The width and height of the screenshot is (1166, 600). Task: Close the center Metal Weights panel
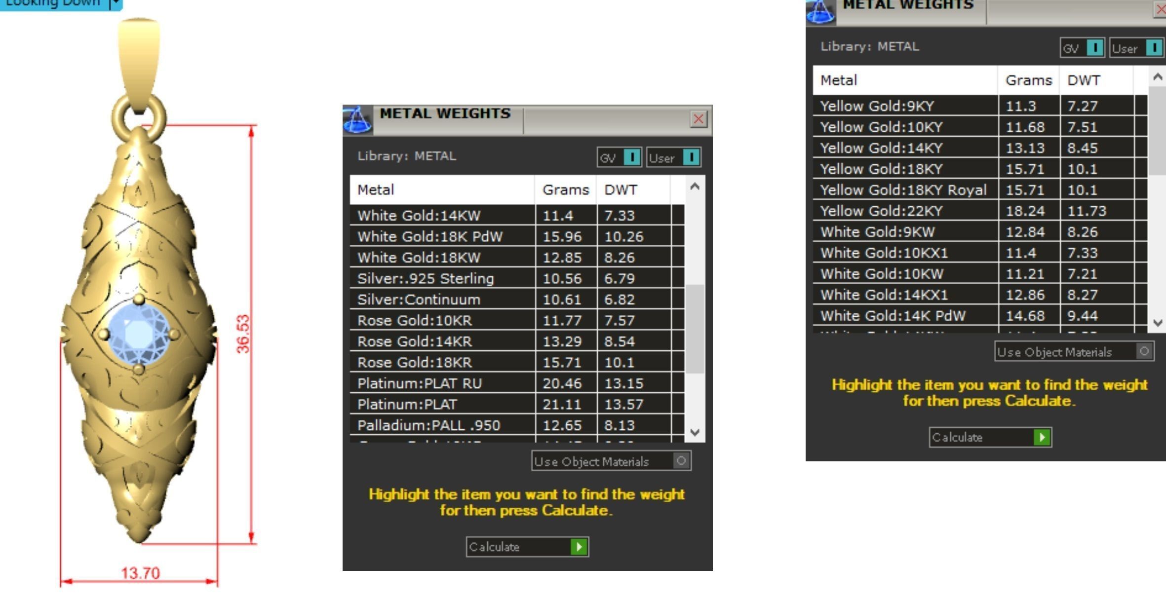(x=699, y=119)
